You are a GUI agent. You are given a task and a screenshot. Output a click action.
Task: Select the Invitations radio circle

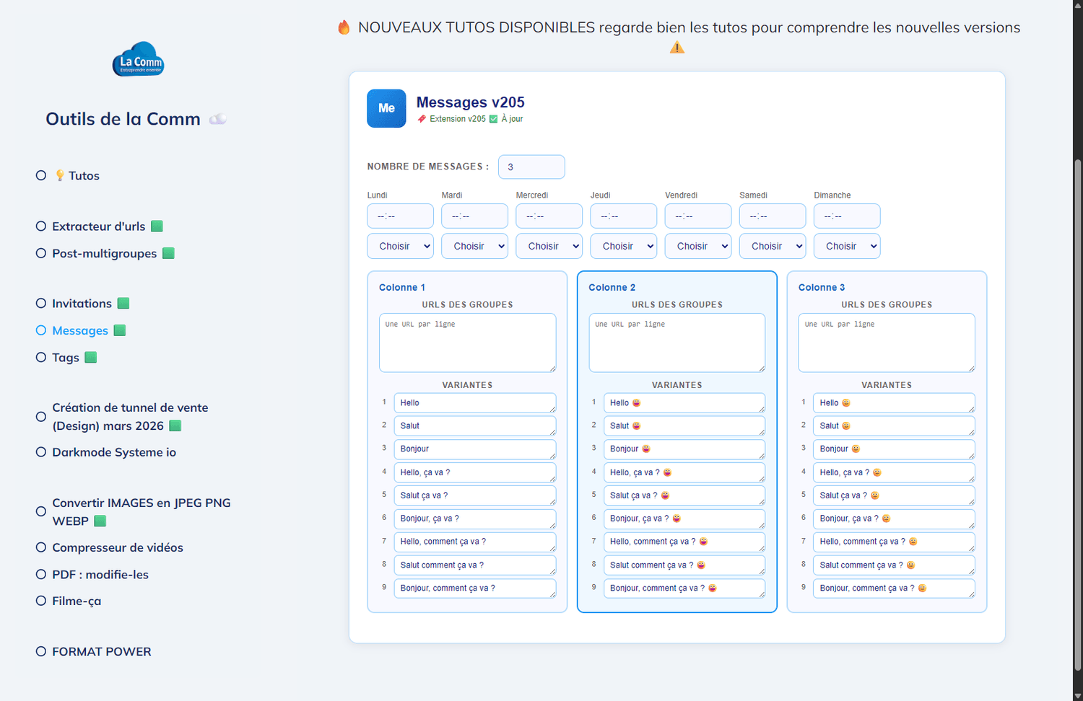[41, 304]
